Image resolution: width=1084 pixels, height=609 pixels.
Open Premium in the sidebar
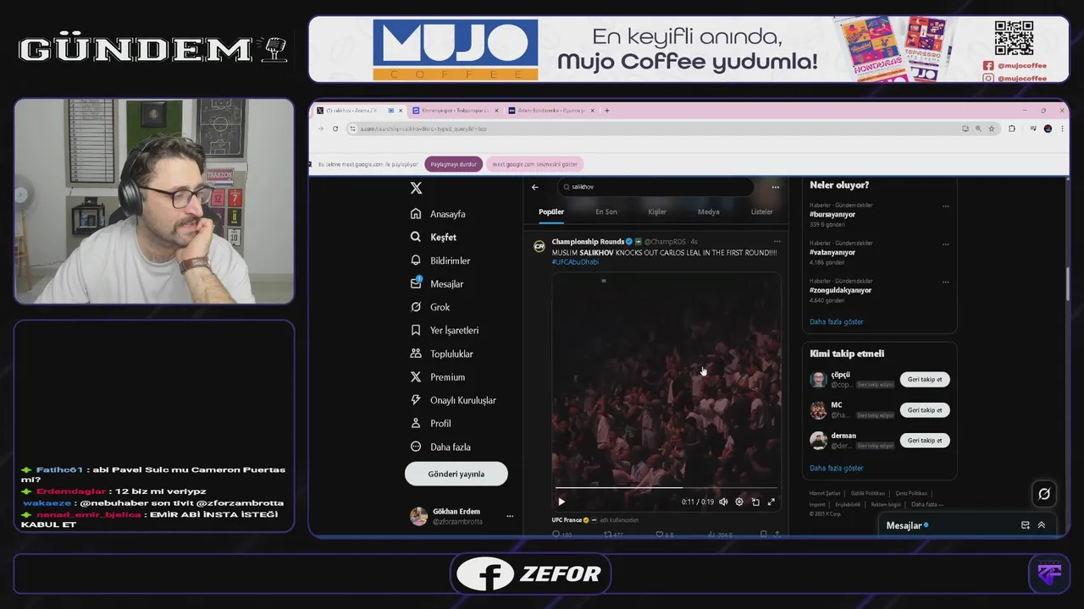tap(437, 377)
